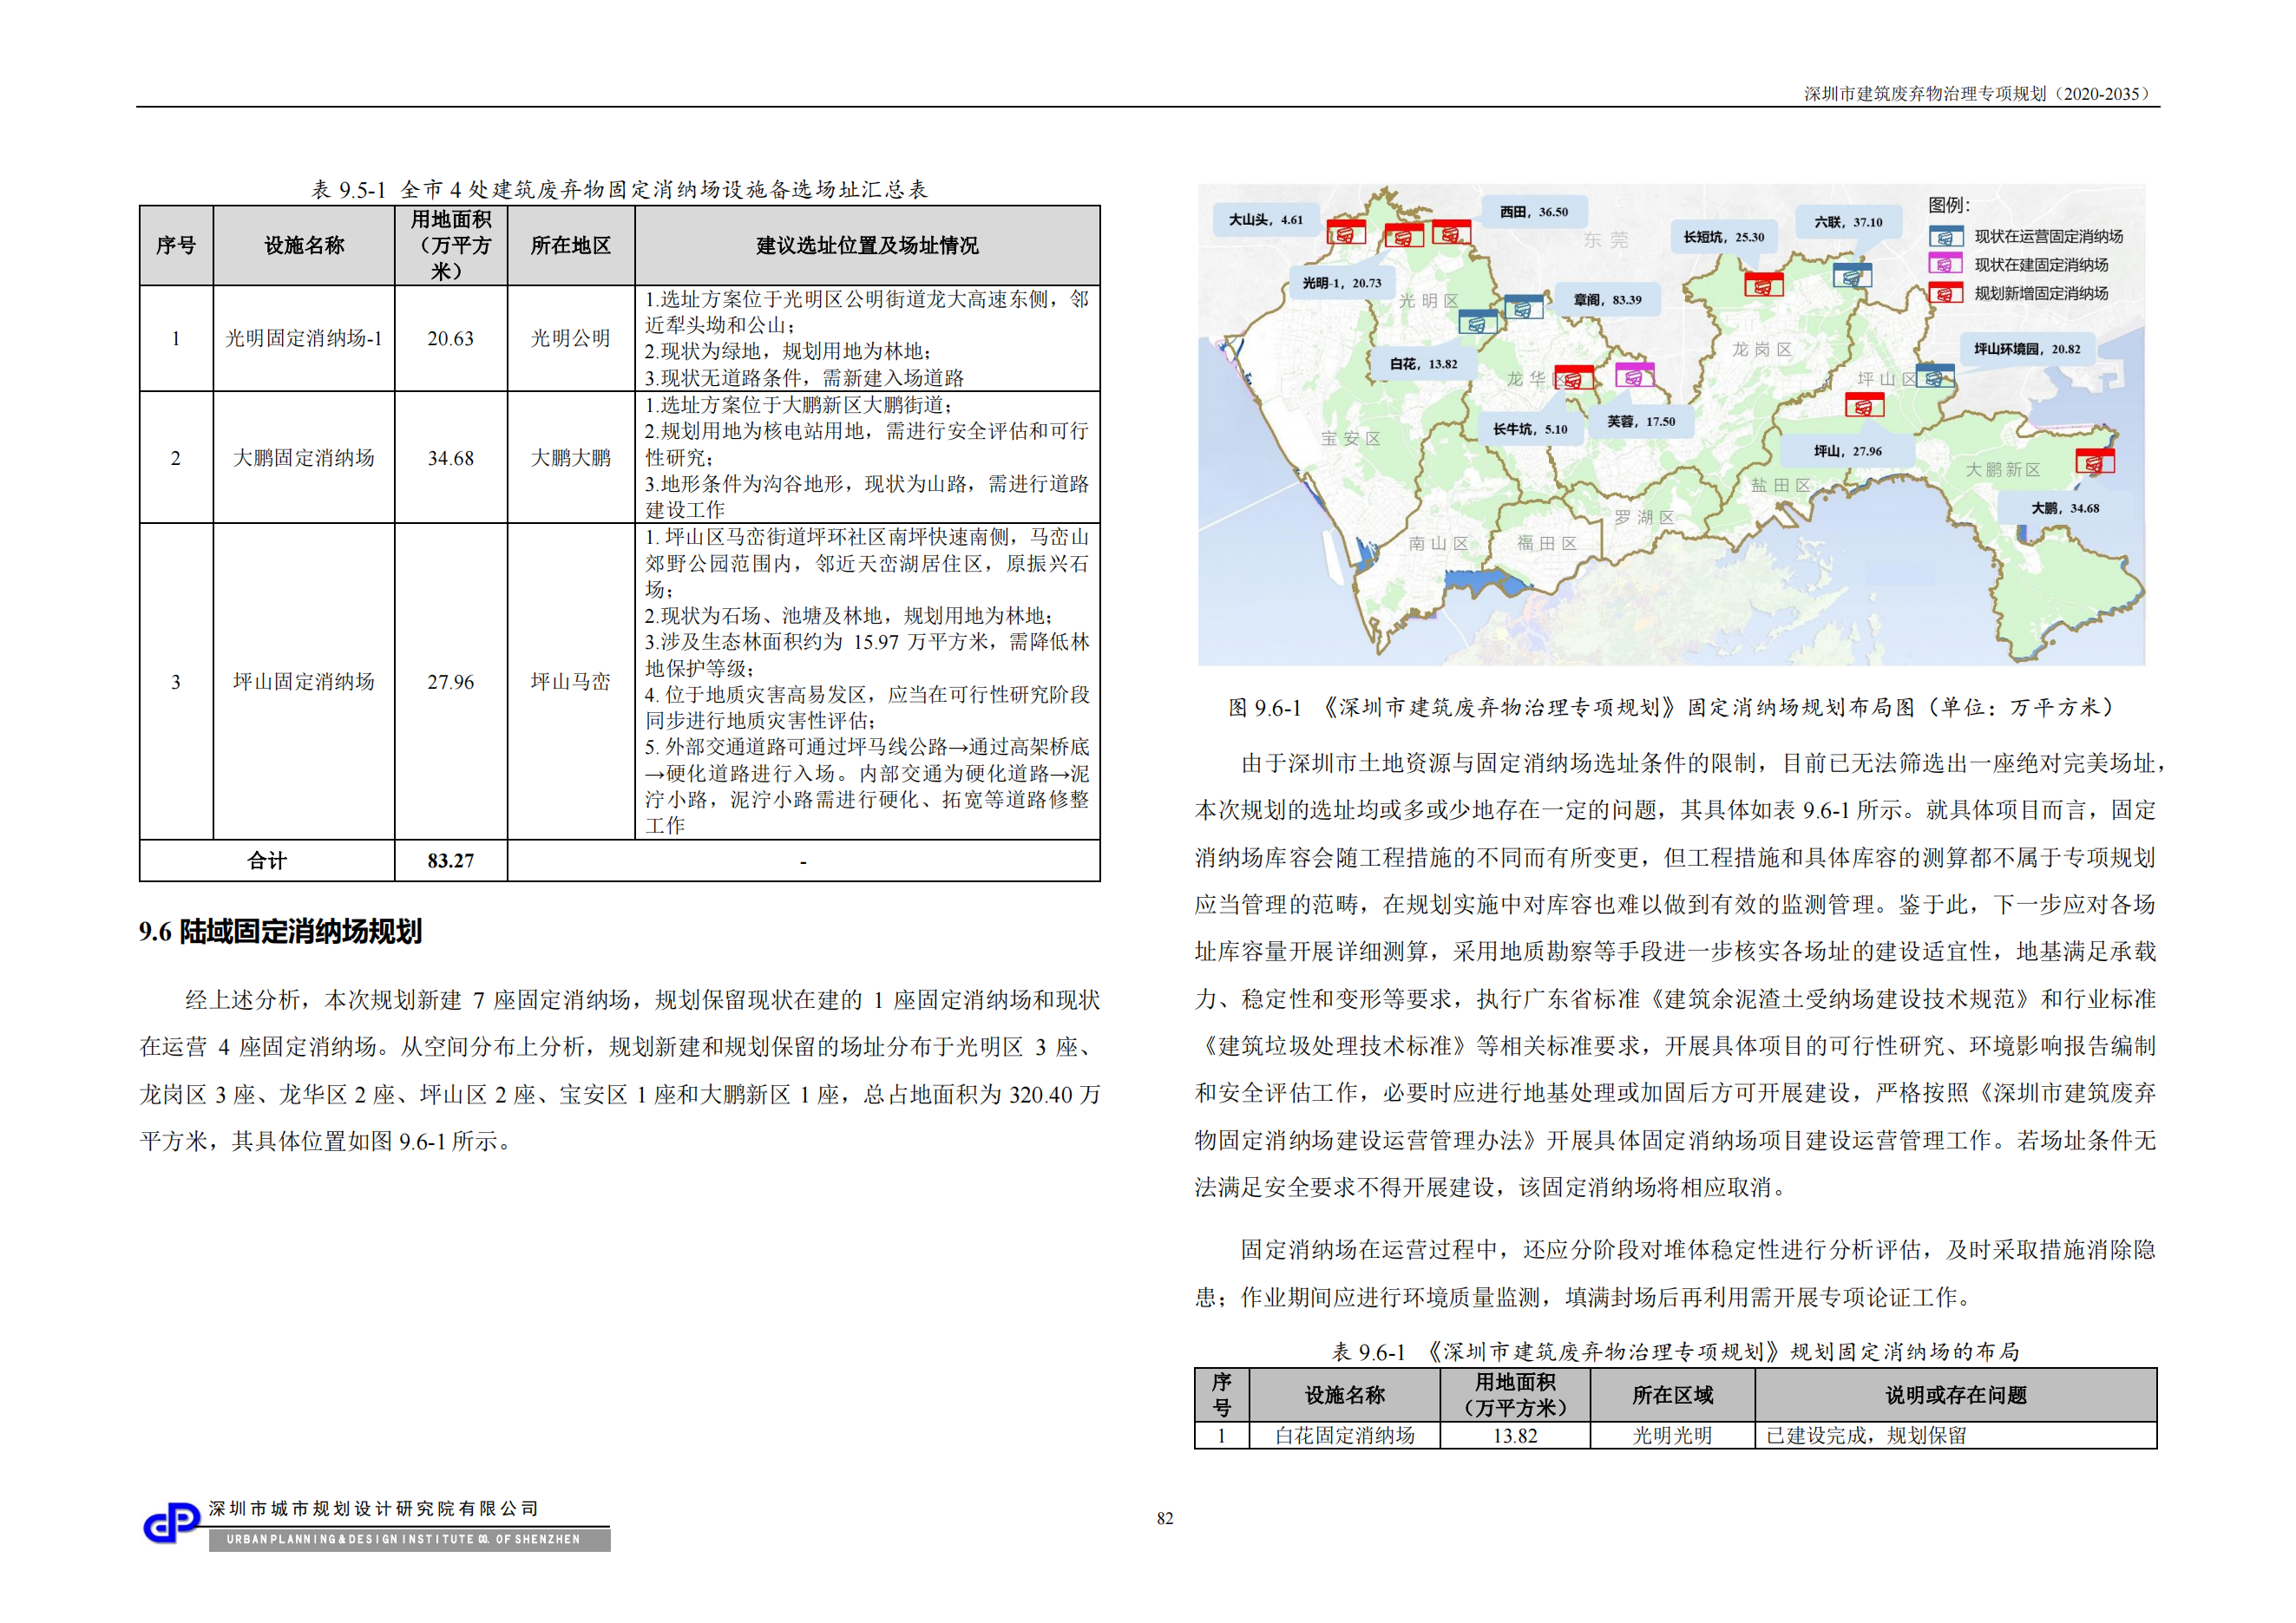Click the 西田, 36.50 map callout
The height and width of the screenshot is (1623, 2296).
pyautogui.click(x=1533, y=212)
